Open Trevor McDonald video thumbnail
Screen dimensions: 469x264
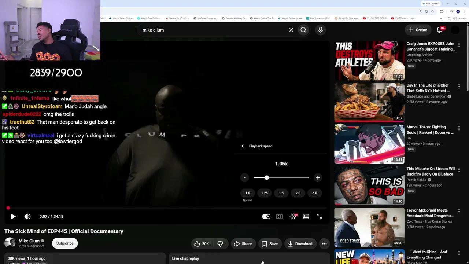tap(369, 227)
